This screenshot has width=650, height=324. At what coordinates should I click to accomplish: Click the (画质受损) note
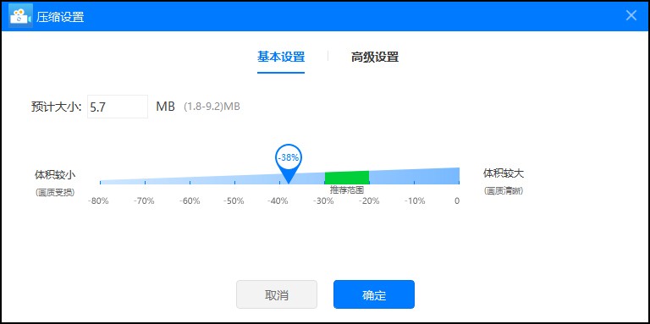tap(55, 192)
